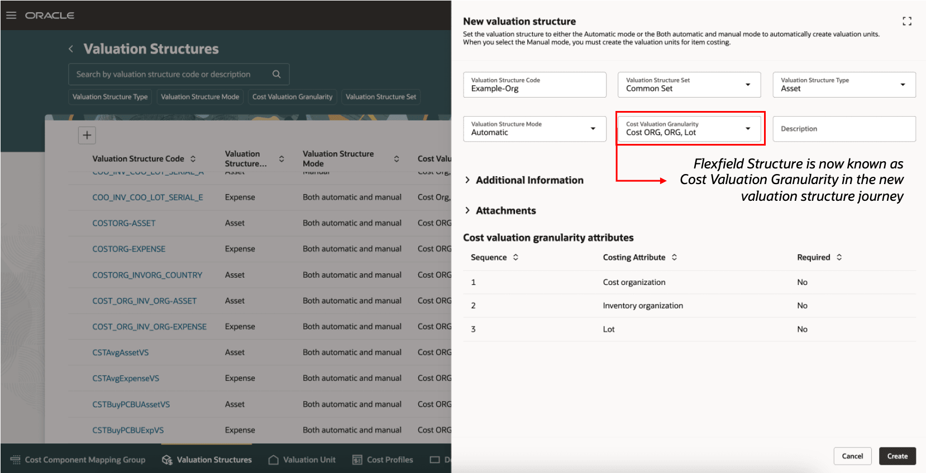Sort the Valuation Structure Mode column
This screenshot has width=926, height=473.
pos(397,159)
